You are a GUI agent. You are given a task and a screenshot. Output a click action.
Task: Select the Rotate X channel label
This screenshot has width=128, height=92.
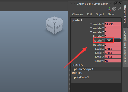point(98,36)
